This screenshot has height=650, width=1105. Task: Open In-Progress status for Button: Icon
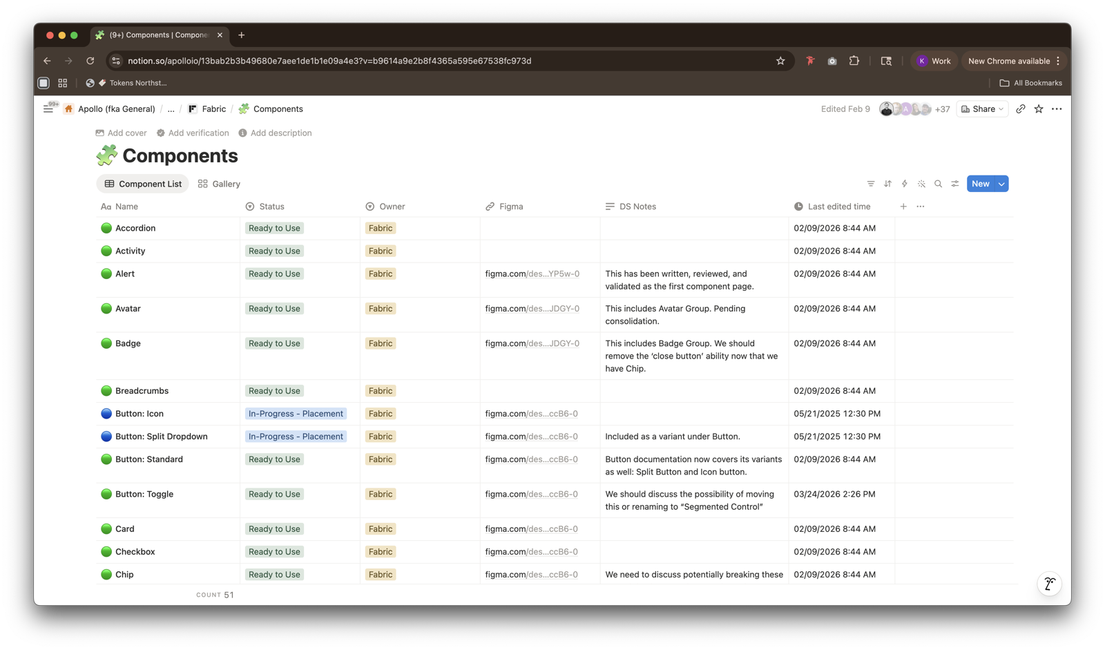[x=296, y=414]
